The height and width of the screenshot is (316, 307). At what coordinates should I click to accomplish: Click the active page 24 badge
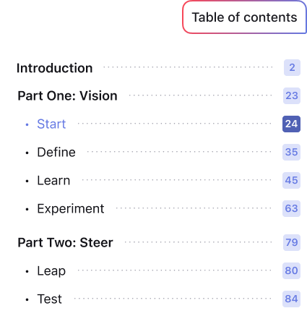[x=291, y=124]
